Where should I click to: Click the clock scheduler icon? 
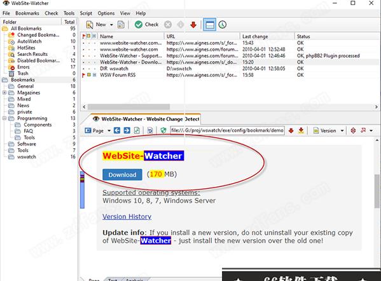click(223, 25)
